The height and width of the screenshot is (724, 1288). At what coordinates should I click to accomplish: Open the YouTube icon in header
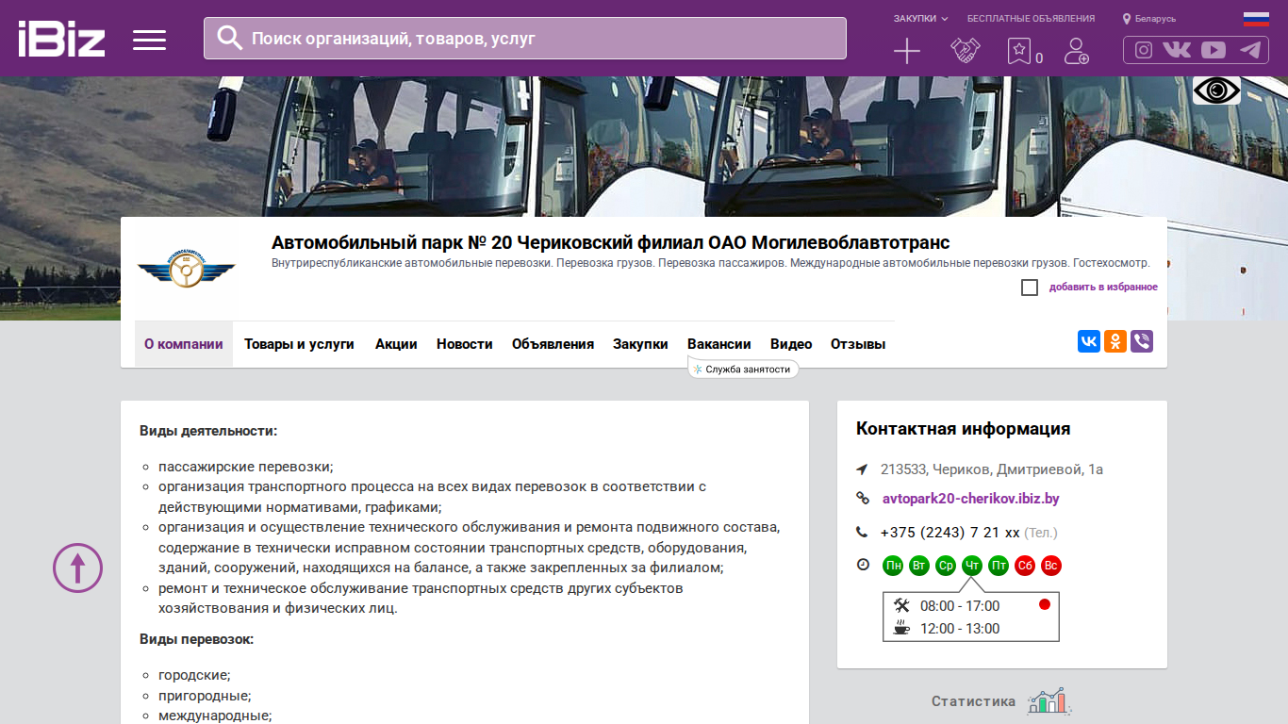1214,50
